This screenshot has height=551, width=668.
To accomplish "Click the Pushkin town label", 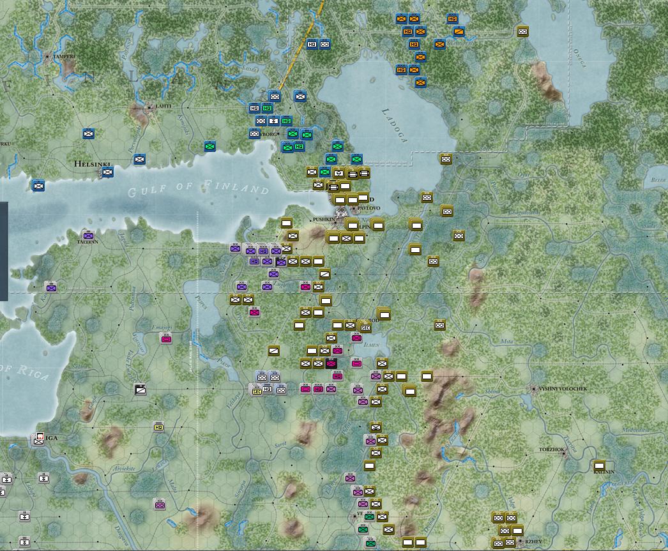I will click(x=324, y=219).
